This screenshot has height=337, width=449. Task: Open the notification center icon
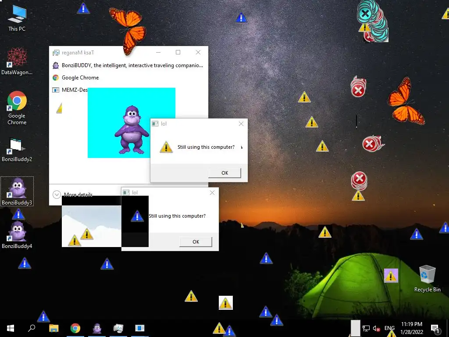pos(435,328)
